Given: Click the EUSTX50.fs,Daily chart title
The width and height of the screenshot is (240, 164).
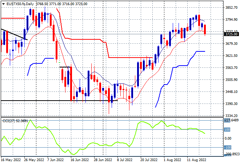Looking at the screenshot, I should point(20,4).
